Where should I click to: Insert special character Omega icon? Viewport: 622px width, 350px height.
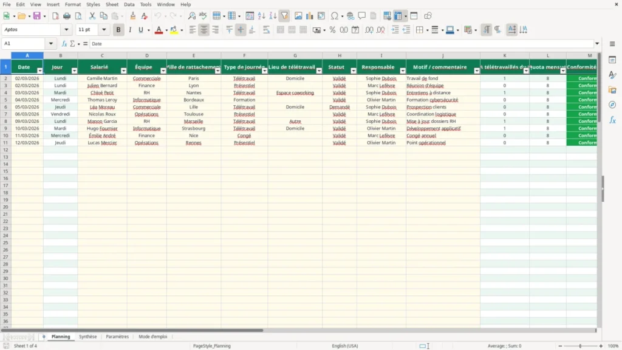point(335,16)
